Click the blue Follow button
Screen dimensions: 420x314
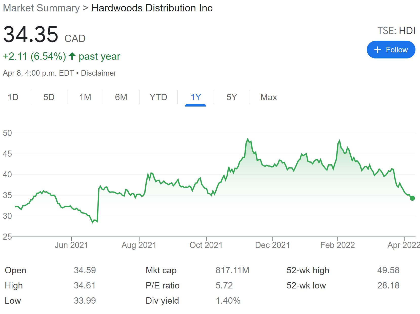391,50
